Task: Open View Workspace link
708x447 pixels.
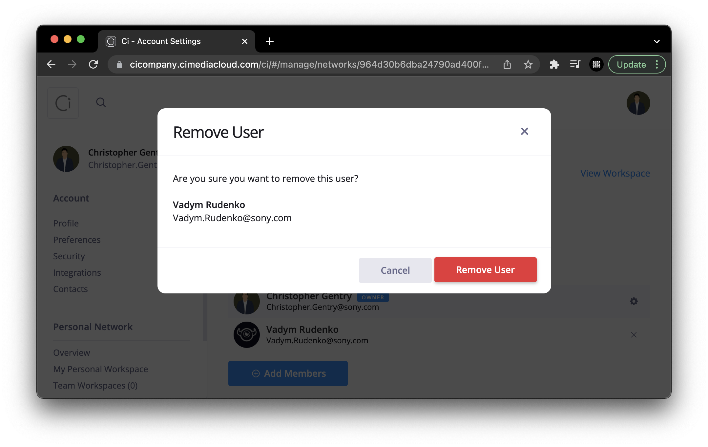Action: coord(615,173)
